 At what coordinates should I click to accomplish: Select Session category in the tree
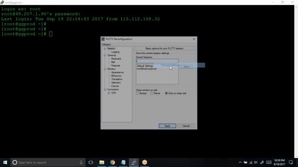coord(111,48)
